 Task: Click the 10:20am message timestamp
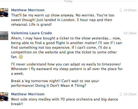[x=130, y=94]
